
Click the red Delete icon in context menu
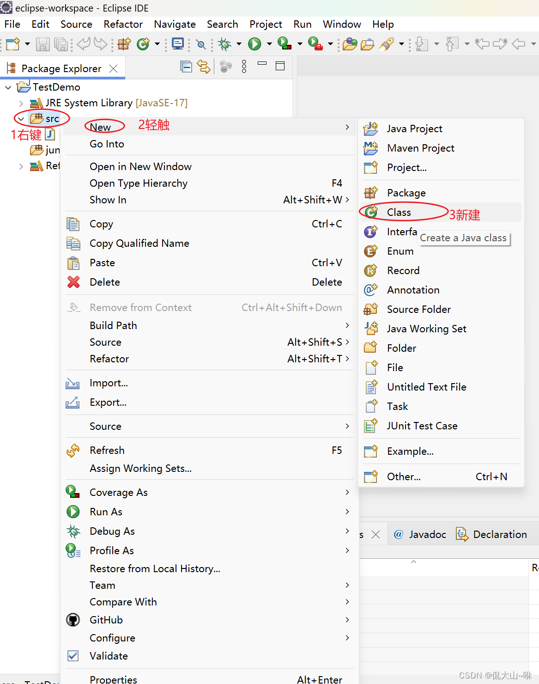pos(73,282)
